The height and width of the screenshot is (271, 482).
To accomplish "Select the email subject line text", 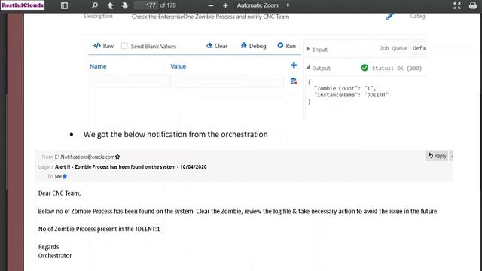I will [130, 167].
